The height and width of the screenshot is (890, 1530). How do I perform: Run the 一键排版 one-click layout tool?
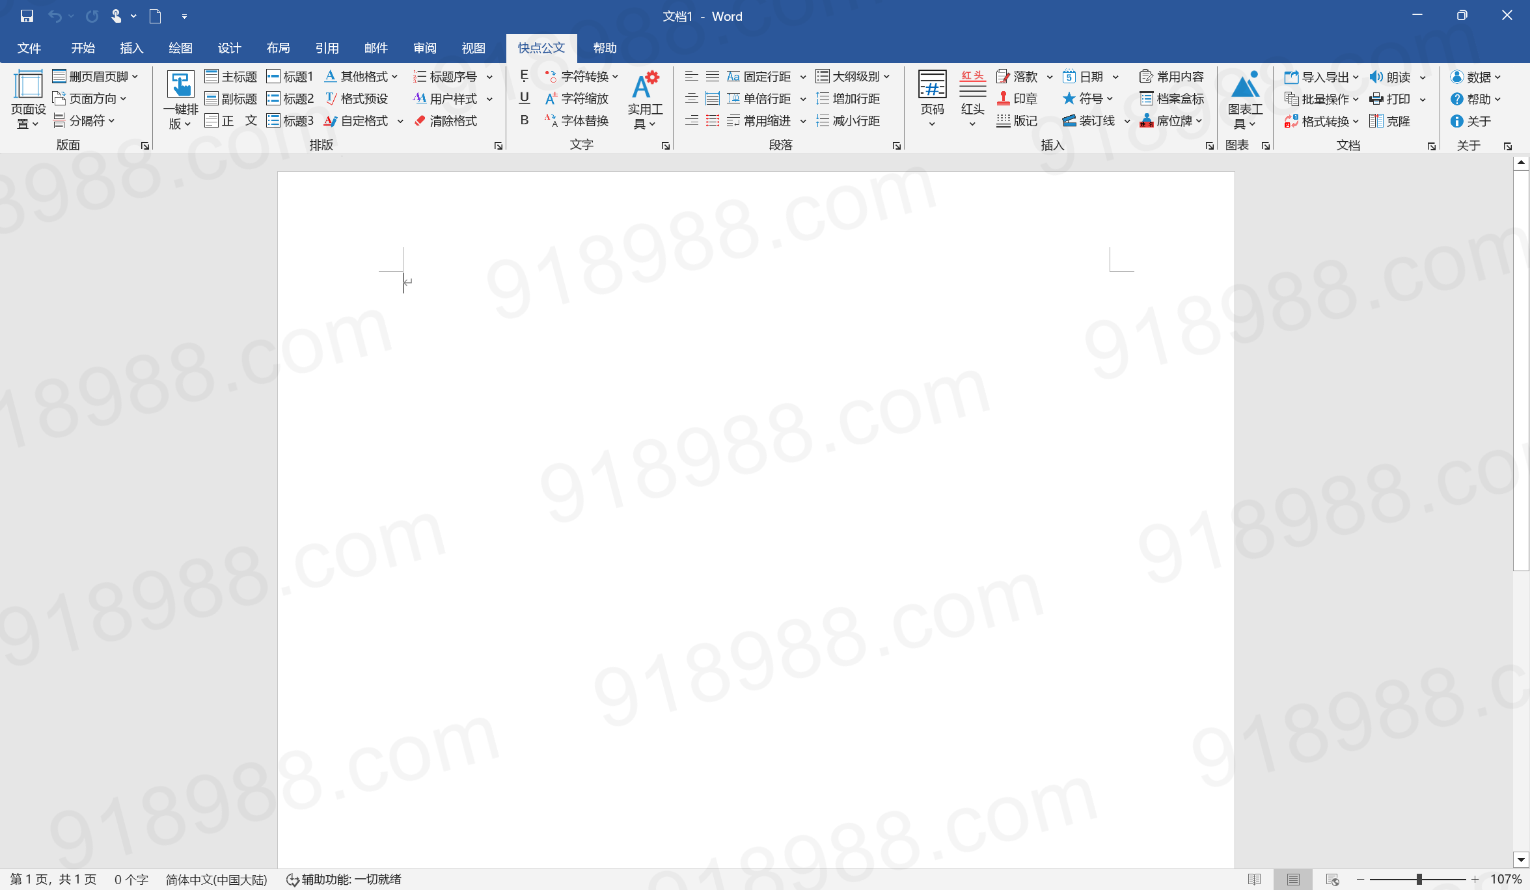tap(180, 100)
